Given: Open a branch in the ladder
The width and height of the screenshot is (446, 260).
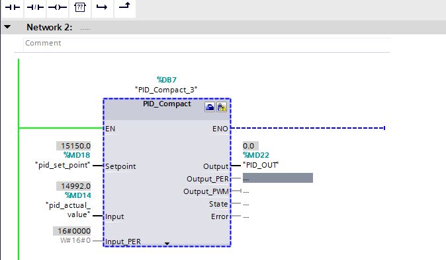Looking at the screenshot, I should [x=102, y=7].
